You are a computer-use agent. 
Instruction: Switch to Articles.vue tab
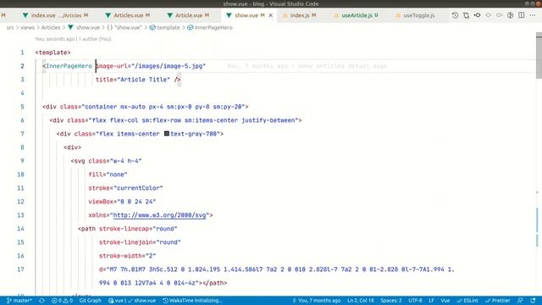tap(128, 15)
